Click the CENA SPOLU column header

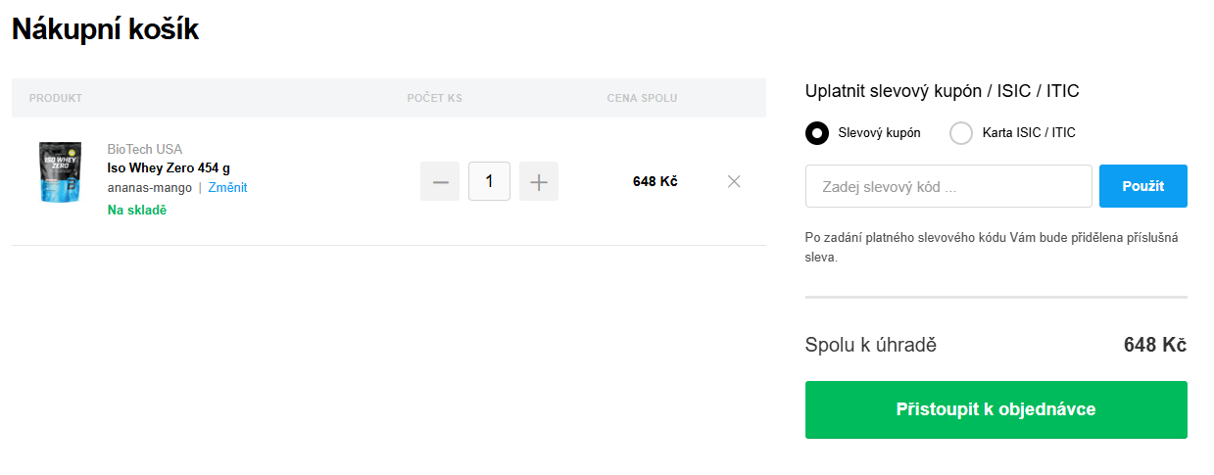click(x=642, y=98)
